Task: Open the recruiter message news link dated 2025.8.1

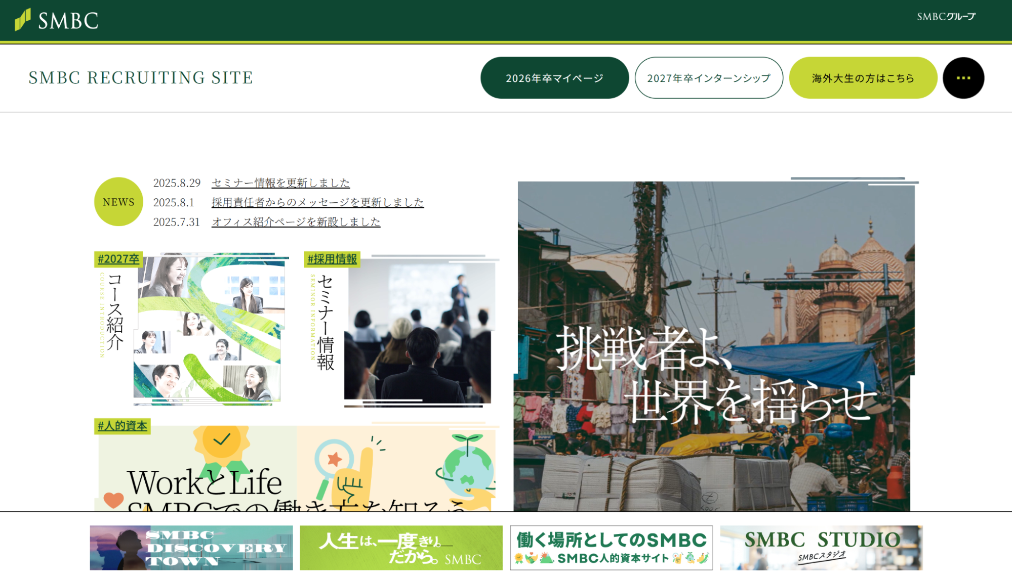Action: coord(317,202)
